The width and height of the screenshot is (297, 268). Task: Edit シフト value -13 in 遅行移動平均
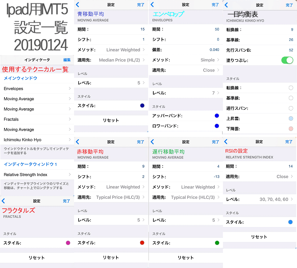(217, 176)
